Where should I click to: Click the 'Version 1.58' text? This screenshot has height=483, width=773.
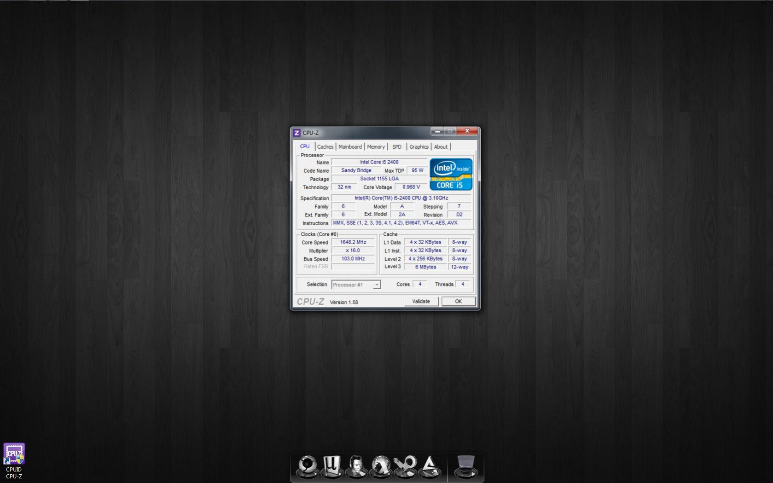(344, 302)
